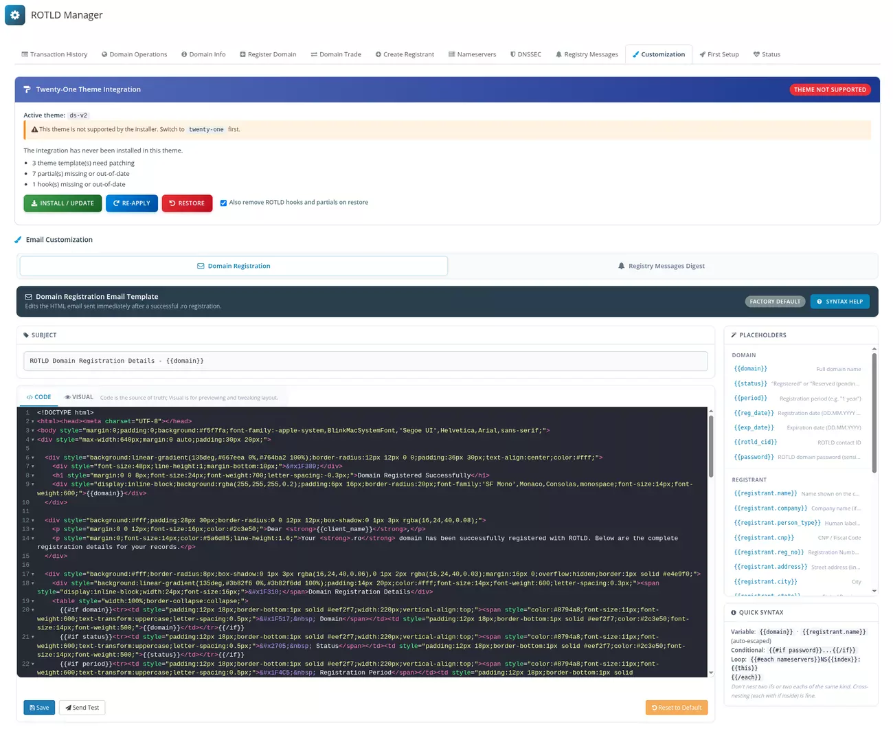Collapse code fold arrow on line 22
The image size is (893, 731).
[32, 664]
